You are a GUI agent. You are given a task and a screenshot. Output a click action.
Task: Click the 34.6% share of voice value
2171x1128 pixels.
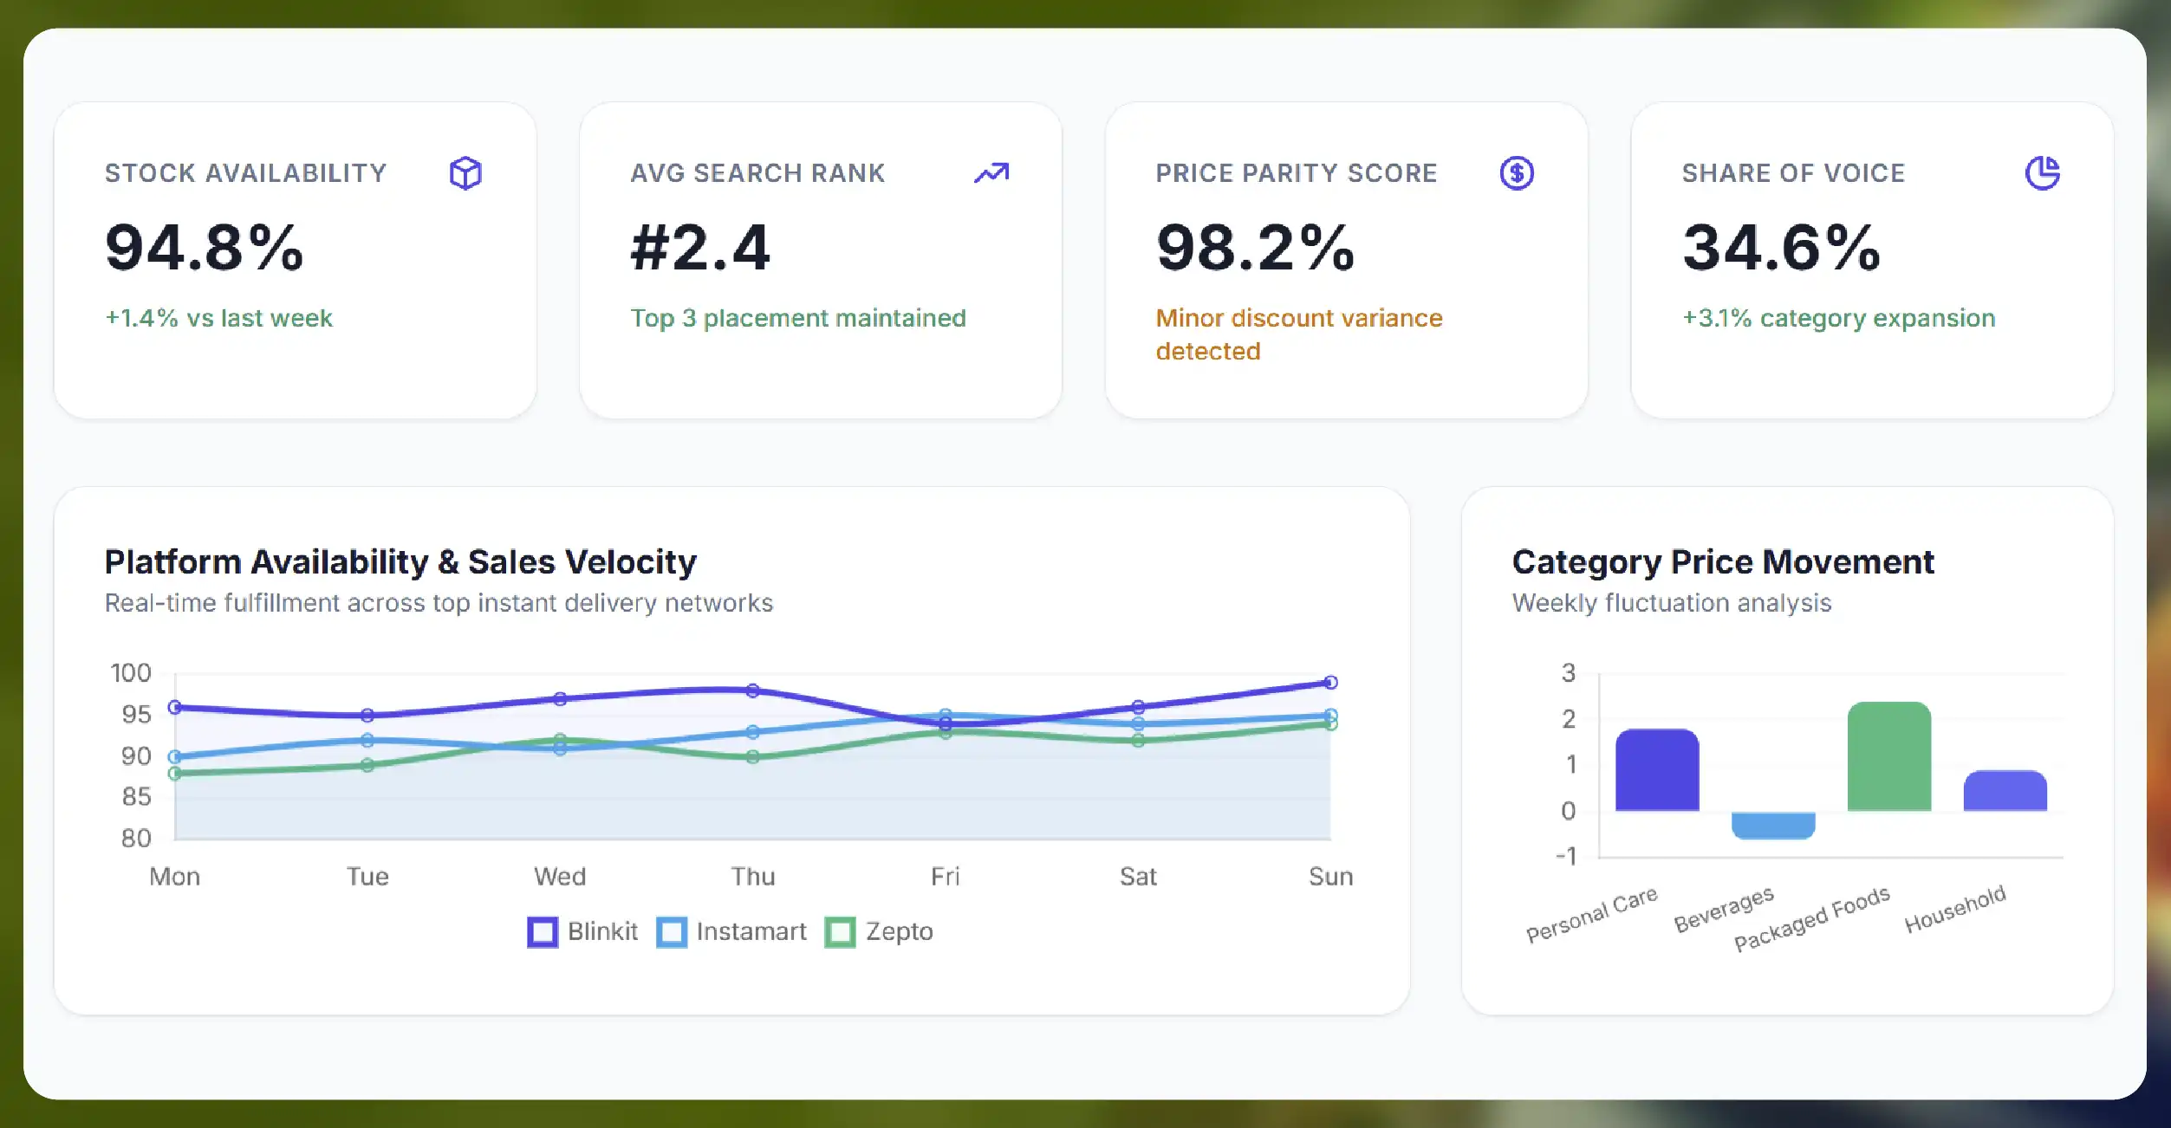point(1782,248)
